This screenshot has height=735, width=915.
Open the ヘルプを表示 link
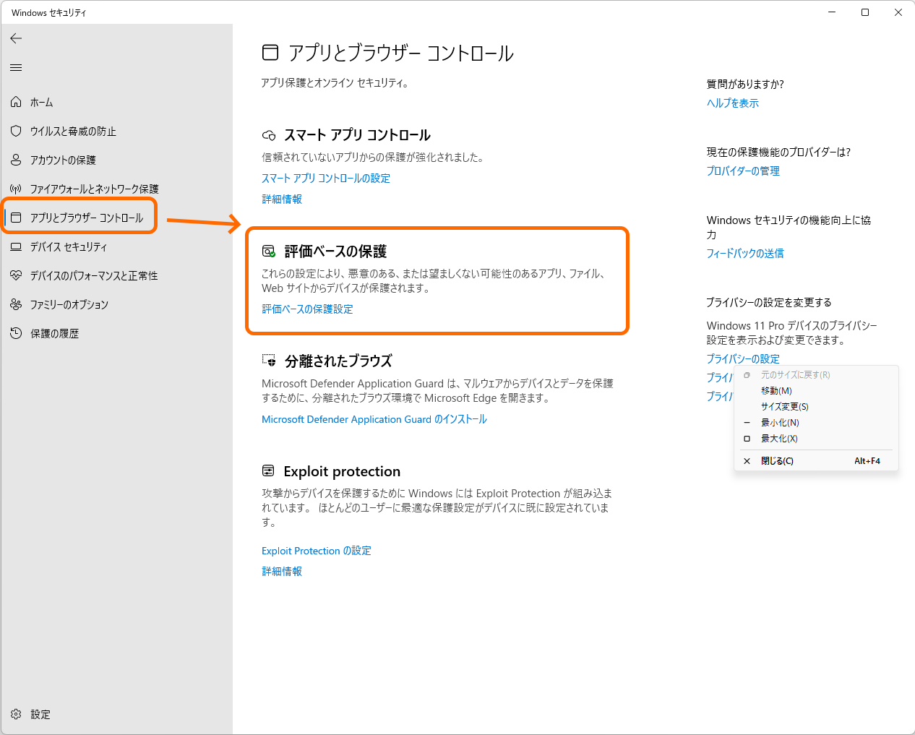coord(732,103)
